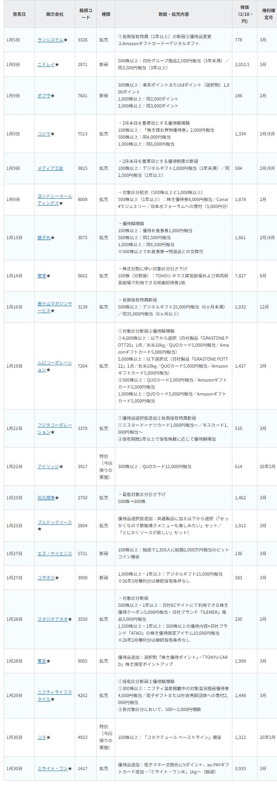277x785 pixels.
Task: Follow the メディア工房 link
Action: click(x=50, y=168)
